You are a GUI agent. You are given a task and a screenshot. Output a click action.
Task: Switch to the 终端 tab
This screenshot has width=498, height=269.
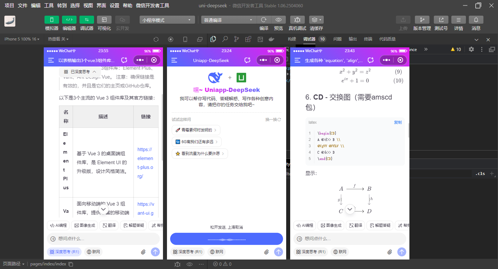[x=367, y=39]
